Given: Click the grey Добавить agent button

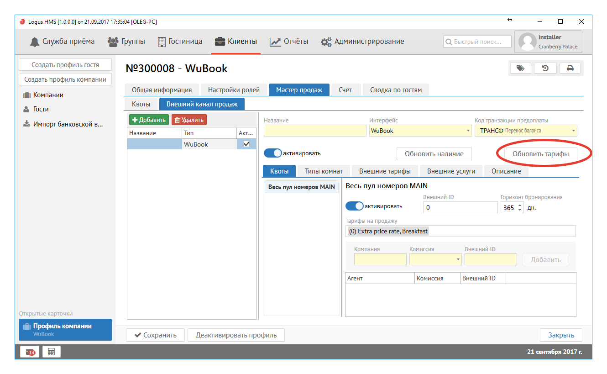Looking at the screenshot, I should pyautogui.click(x=546, y=260).
